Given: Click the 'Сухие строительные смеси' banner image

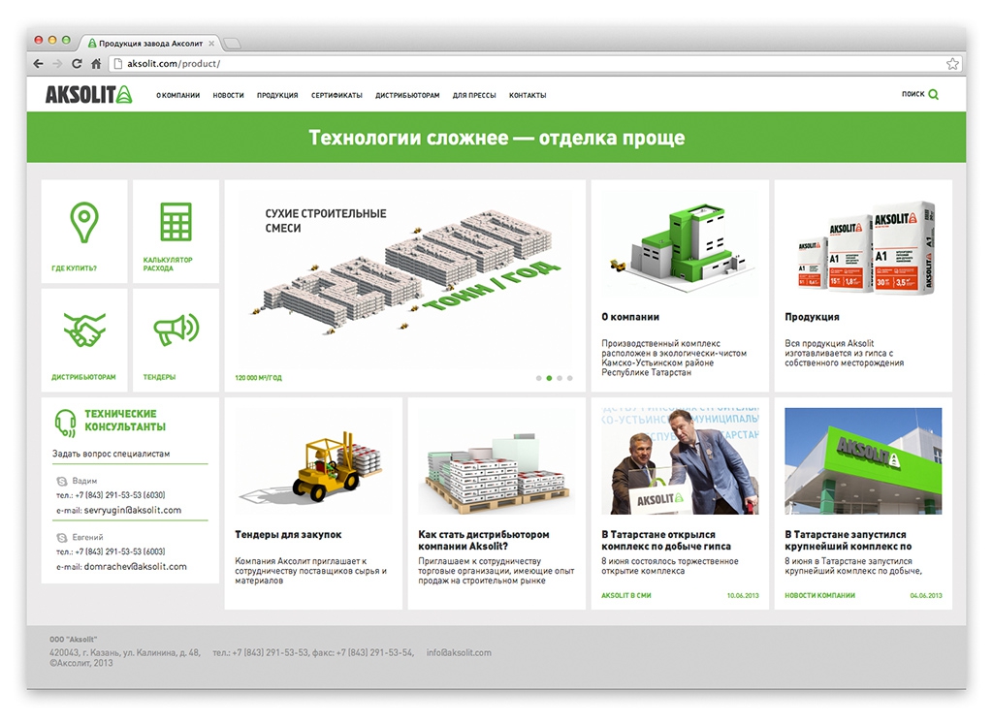Looking at the screenshot, I should (405, 278).
